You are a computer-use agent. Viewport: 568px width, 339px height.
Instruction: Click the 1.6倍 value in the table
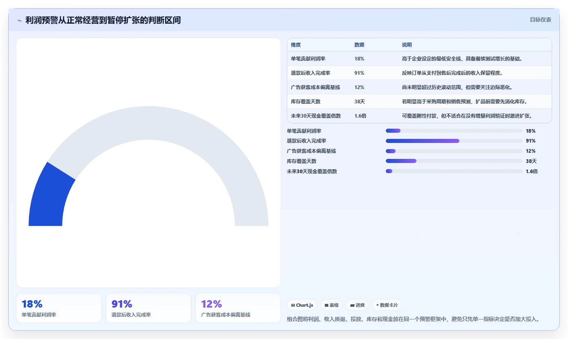360,116
